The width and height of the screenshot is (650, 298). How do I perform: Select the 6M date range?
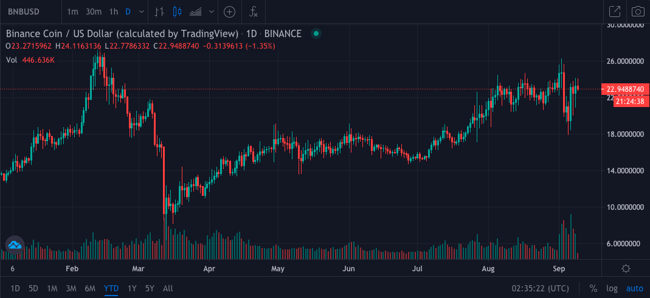pyautogui.click(x=90, y=288)
